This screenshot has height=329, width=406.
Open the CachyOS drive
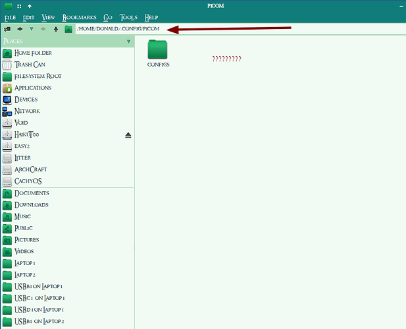point(28,181)
